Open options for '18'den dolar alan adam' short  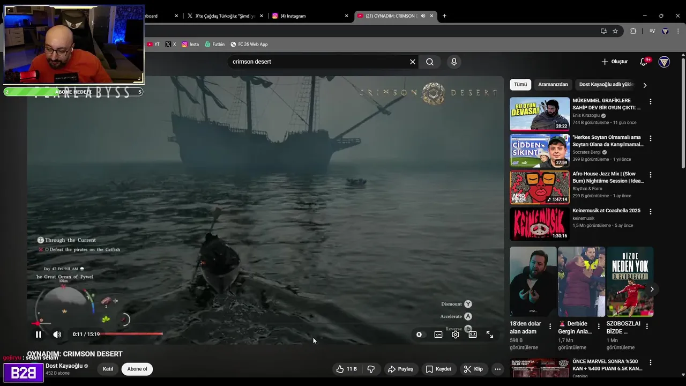click(550, 326)
